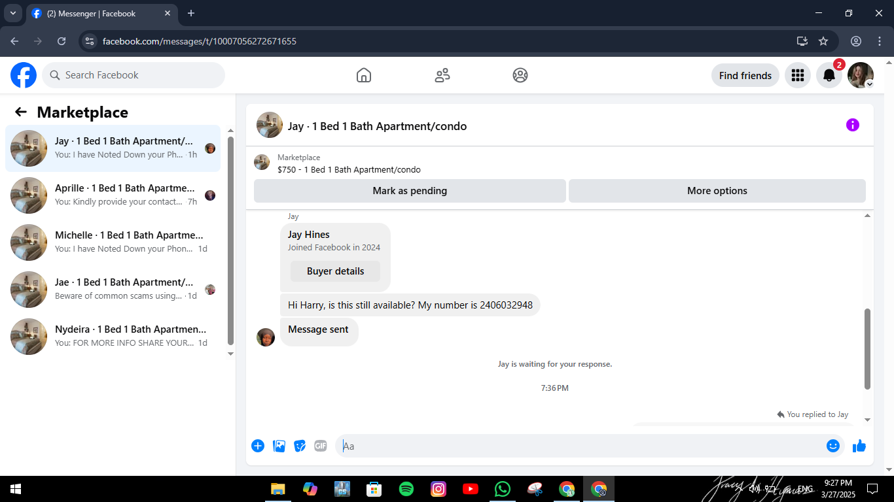Click the conversation list scrollbar

point(230,241)
